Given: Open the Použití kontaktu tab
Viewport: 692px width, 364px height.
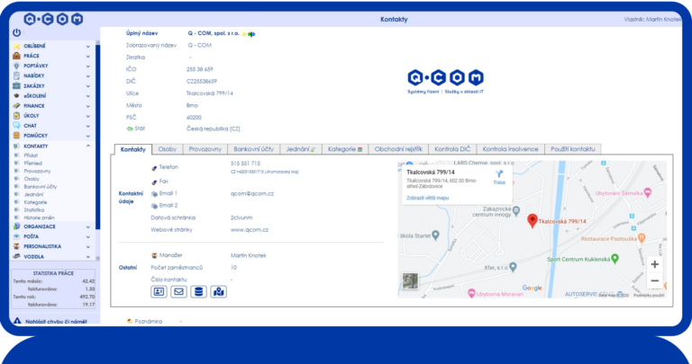Looking at the screenshot, I should 573,149.
